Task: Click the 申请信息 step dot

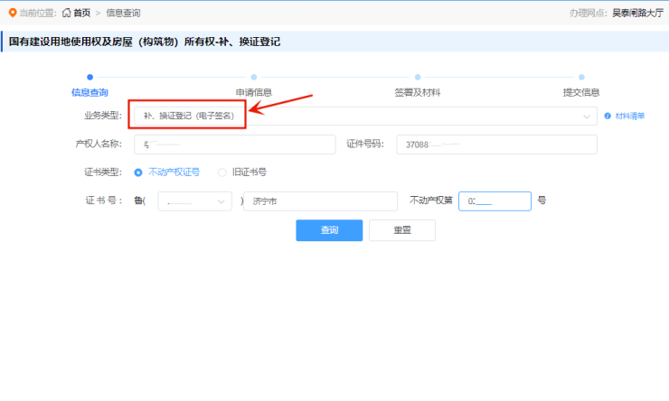Action: (x=254, y=77)
